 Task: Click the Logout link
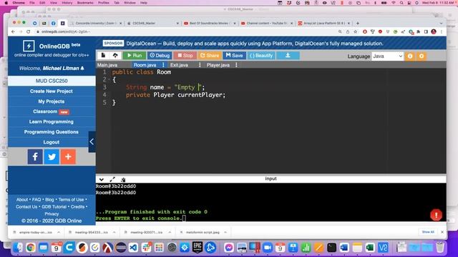(52, 142)
